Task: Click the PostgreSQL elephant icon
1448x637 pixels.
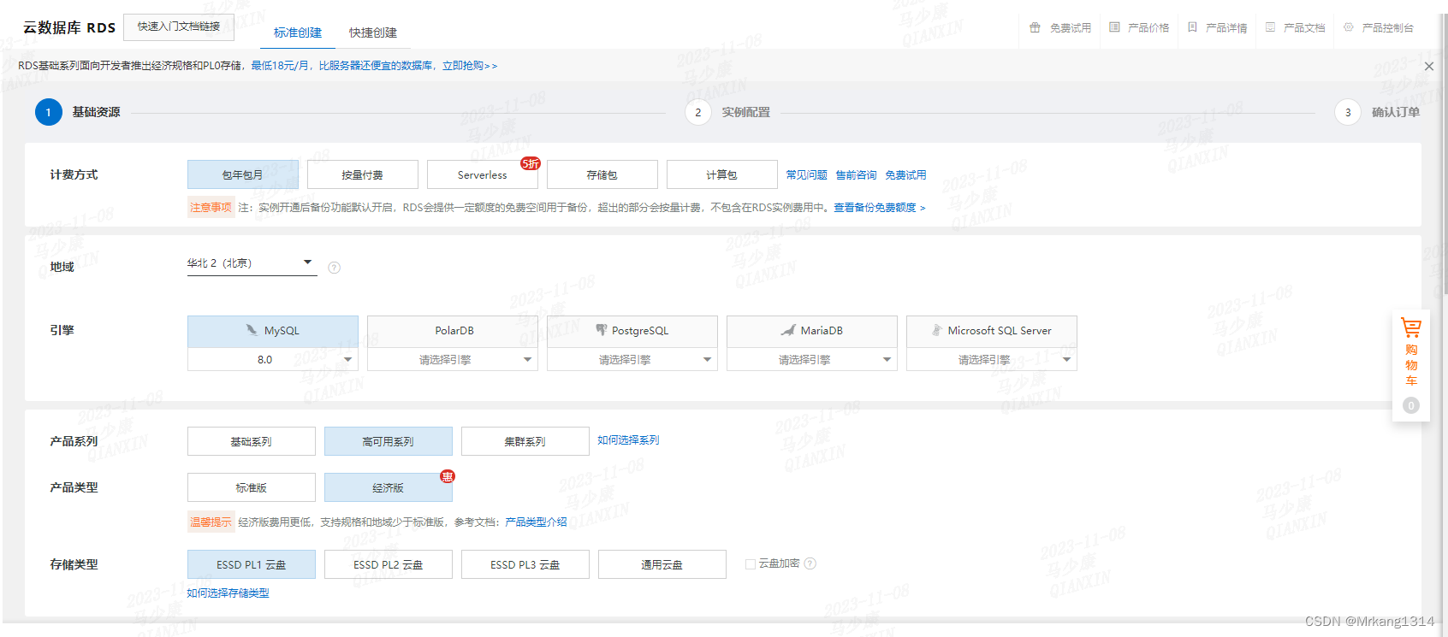Action: pyautogui.click(x=602, y=330)
